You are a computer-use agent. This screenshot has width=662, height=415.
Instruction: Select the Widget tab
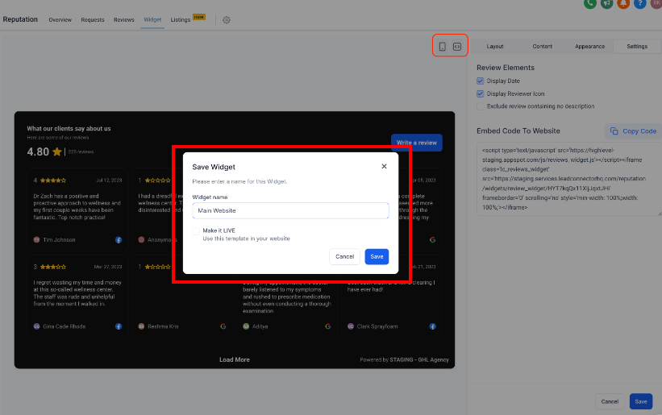152,20
